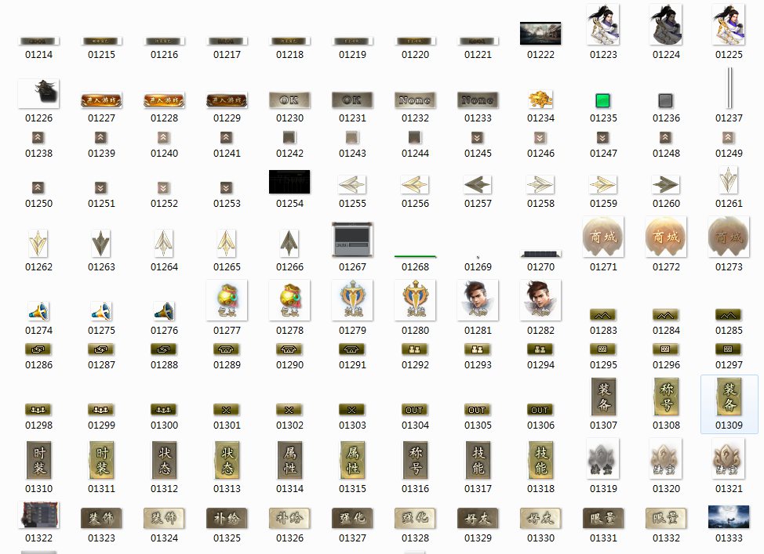Select the black ink figure 01226
This screenshot has width=764, height=554.
pos(38,93)
